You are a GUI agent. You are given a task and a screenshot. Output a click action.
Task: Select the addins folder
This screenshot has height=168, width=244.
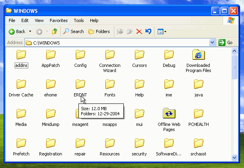click(21, 59)
